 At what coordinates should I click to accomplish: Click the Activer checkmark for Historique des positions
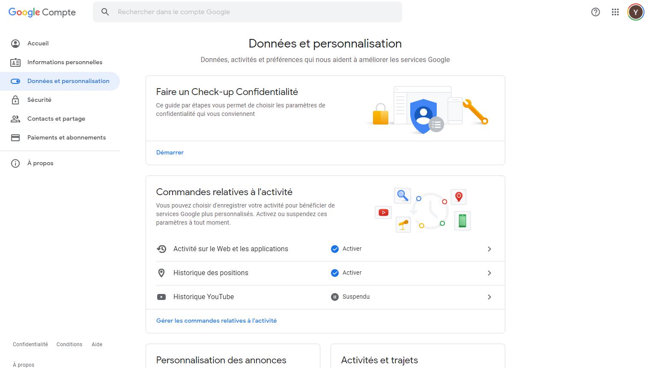point(335,273)
